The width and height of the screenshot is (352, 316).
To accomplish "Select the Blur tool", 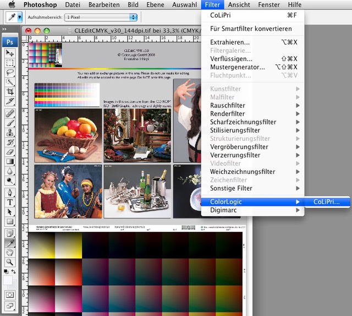I will (x=10, y=171).
